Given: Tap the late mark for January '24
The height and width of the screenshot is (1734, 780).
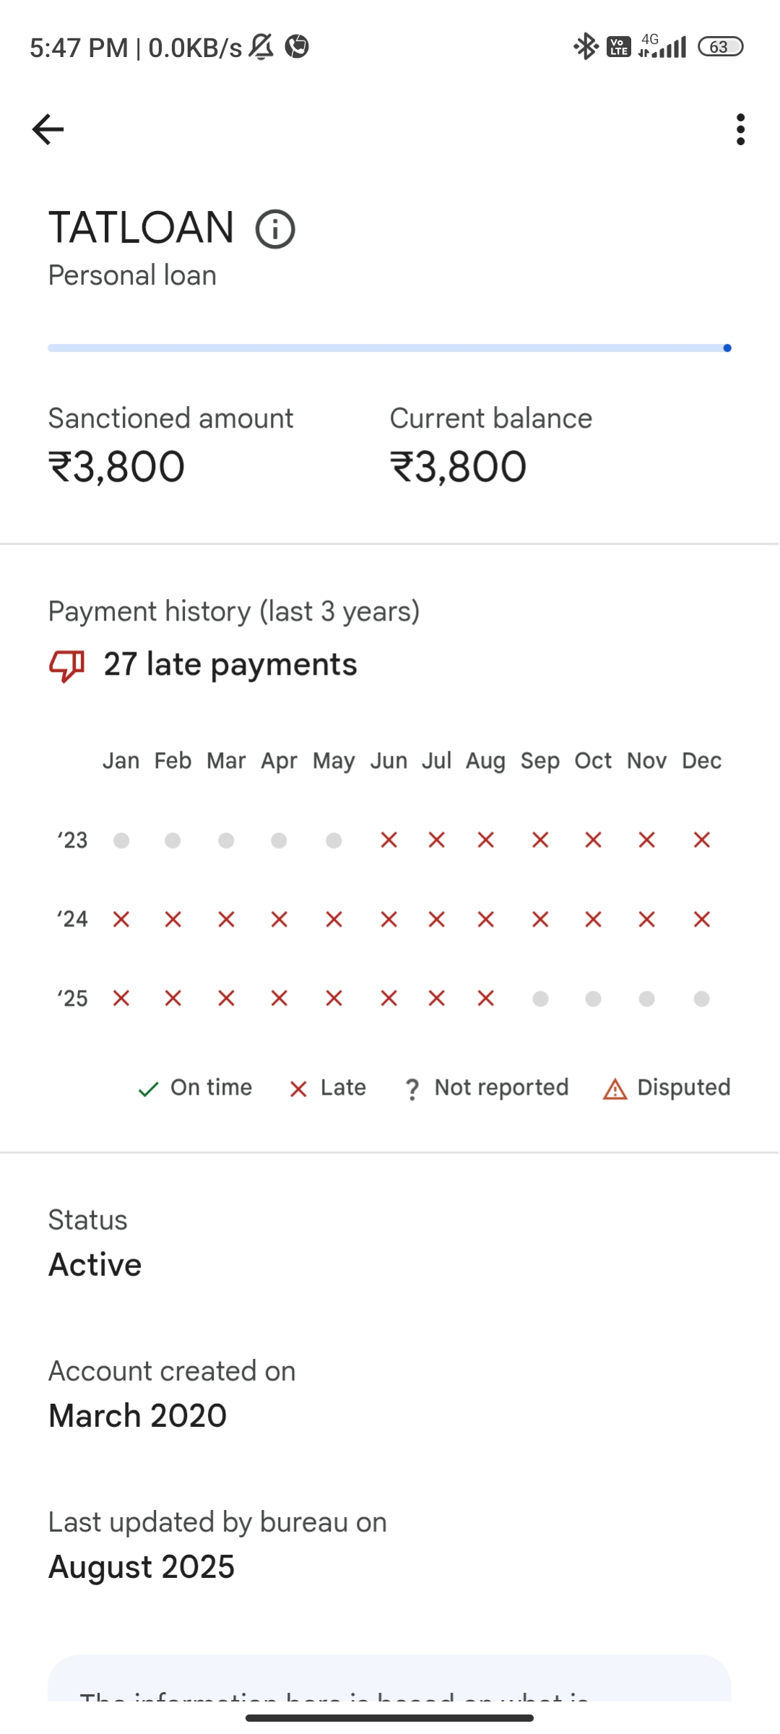Looking at the screenshot, I should pyautogui.click(x=121, y=919).
